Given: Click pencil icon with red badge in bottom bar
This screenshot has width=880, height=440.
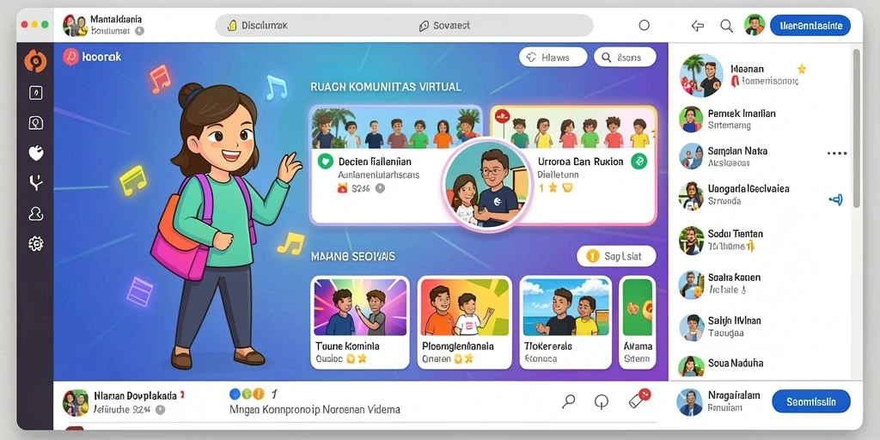Looking at the screenshot, I should [x=639, y=399].
